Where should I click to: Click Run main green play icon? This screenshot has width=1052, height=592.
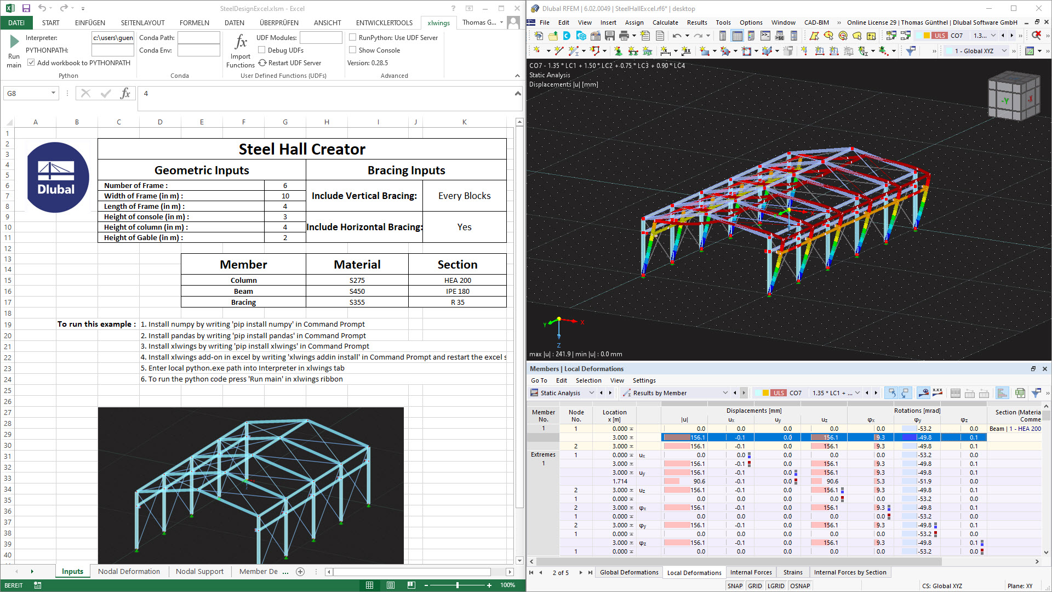tap(14, 42)
